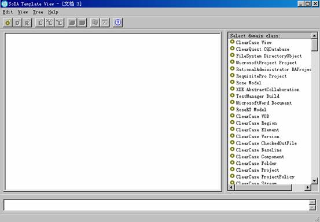Open the Help menu

(53, 12)
